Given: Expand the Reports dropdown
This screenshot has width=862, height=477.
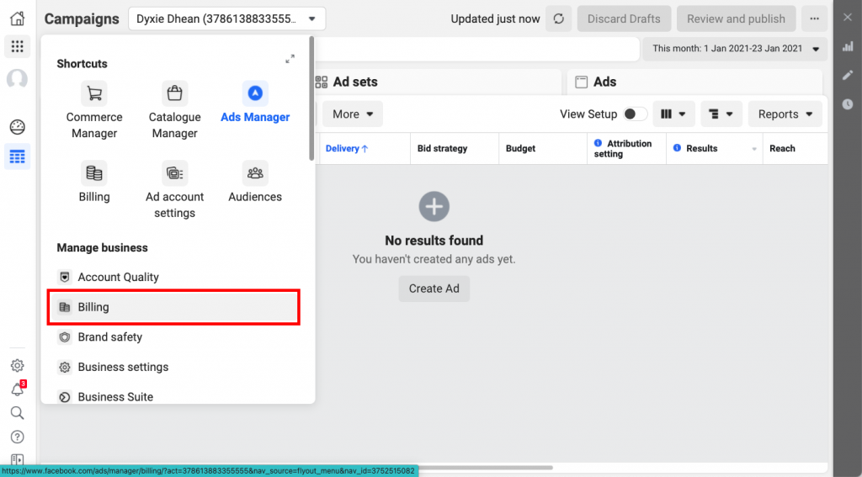Looking at the screenshot, I should pos(785,114).
